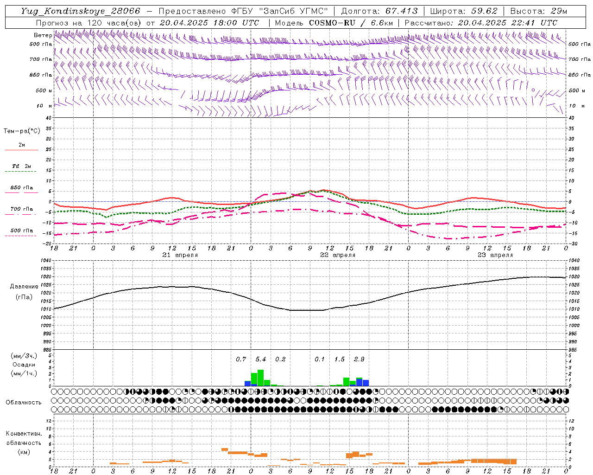
Task: Click the Рассчитано: 20.04.2025 22:41 UTC text
Action: pos(481,23)
